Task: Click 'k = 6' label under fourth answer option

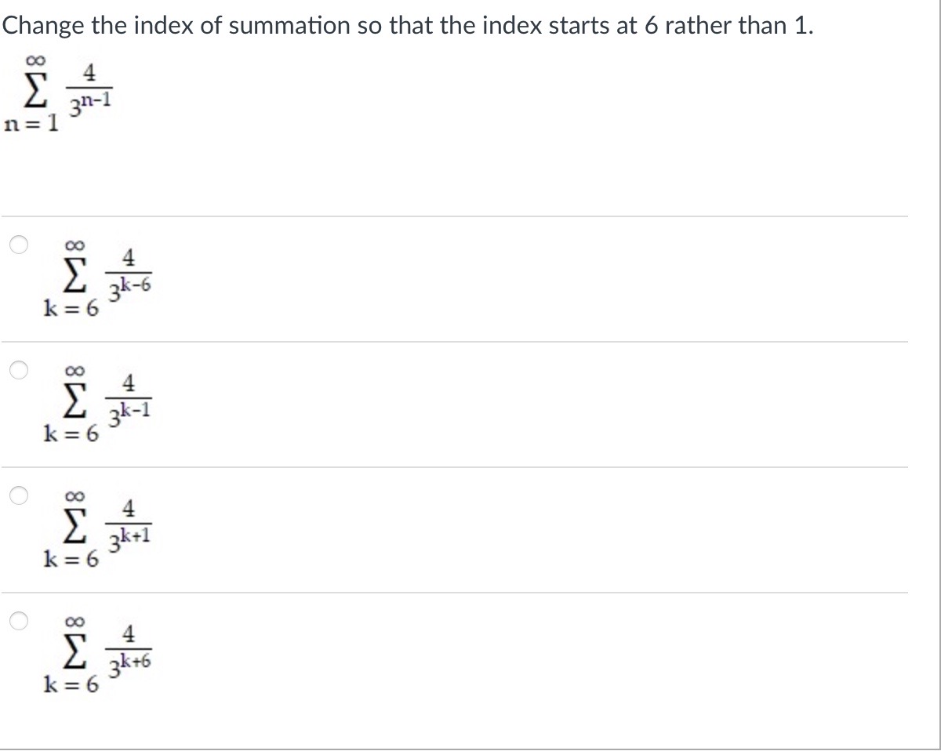Action: pyautogui.click(x=71, y=685)
